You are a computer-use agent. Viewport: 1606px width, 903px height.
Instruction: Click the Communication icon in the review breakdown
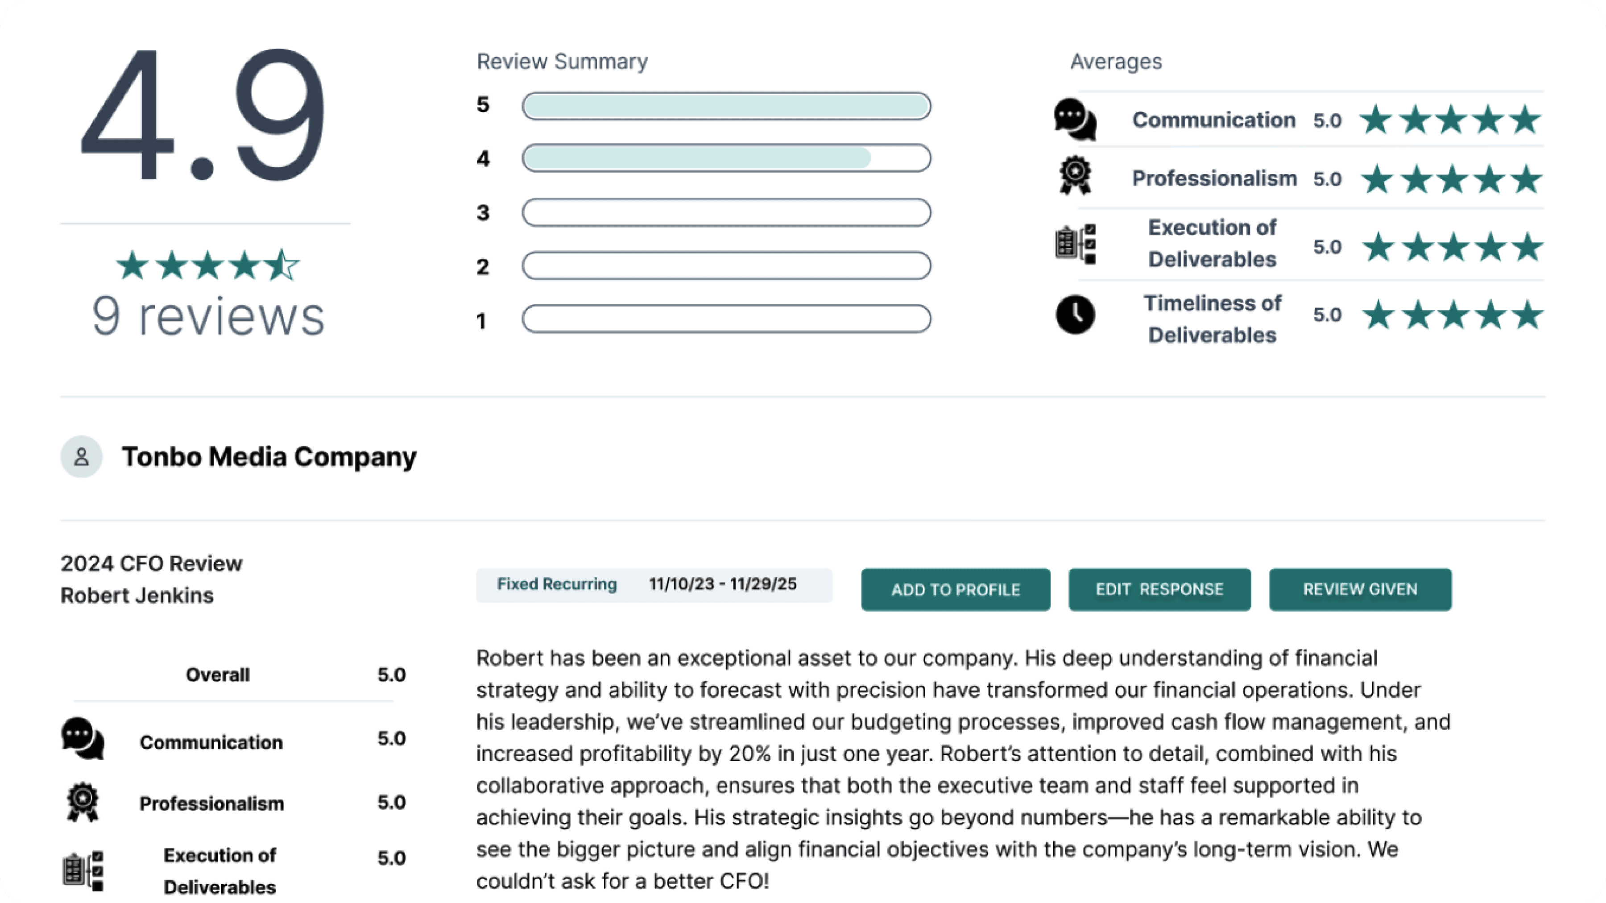[83, 738]
